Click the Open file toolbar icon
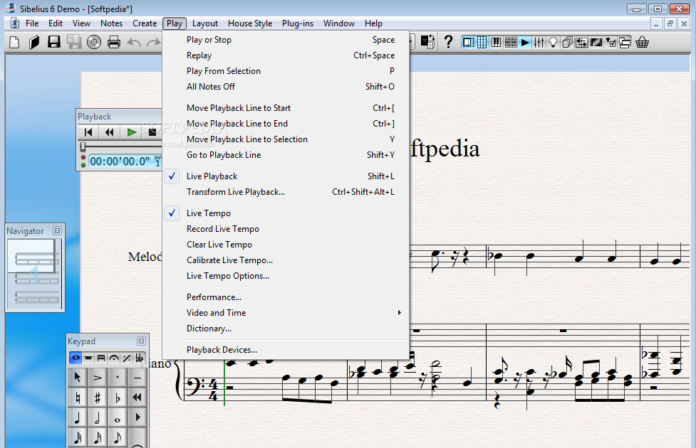 coord(34,43)
